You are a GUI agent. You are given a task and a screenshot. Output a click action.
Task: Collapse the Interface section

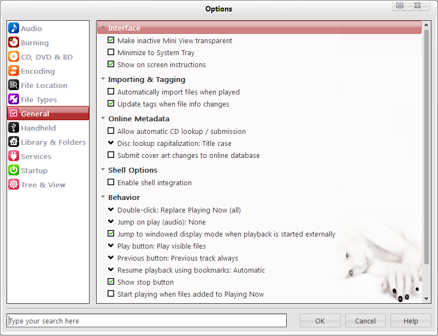[103, 28]
